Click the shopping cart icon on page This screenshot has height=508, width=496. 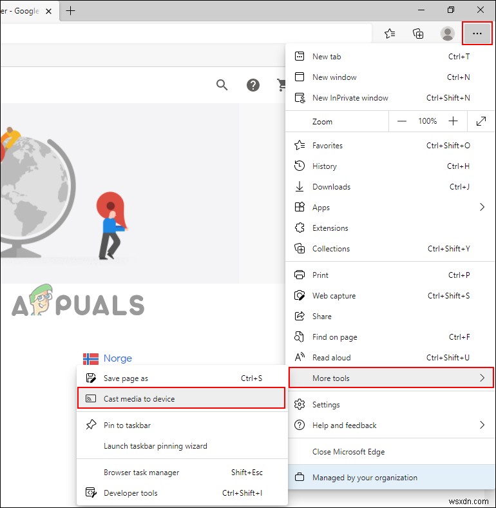coord(281,85)
